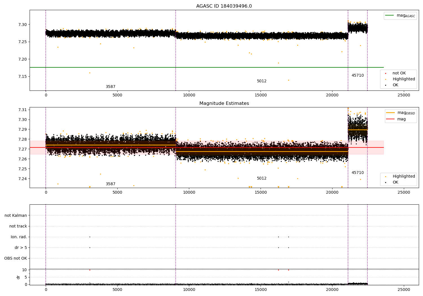Click the '5012' obsid label in middle plot
The width and height of the screenshot is (423, 296).
pyautogui.click(x=261, y=178)
